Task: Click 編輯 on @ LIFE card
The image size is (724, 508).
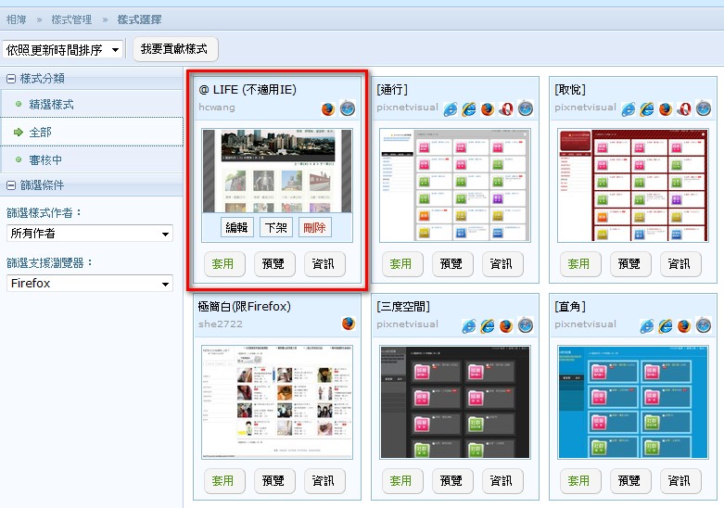Action: 237,227
